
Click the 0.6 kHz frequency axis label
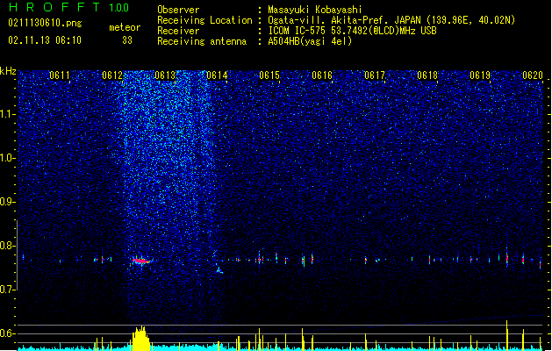pos(8,333)
